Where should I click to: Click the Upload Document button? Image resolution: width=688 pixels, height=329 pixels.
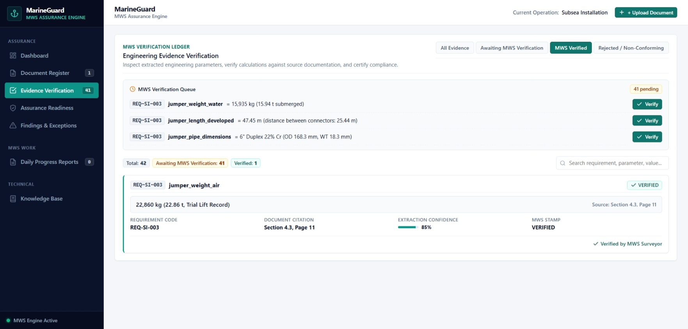coord(646,12)
